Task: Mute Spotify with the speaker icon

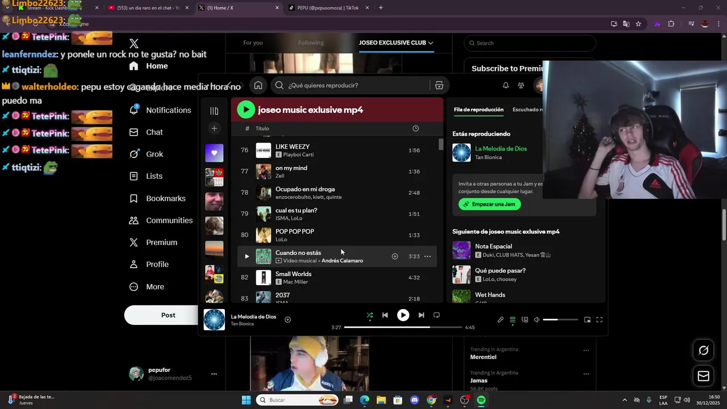Action: click(x=537, y=320)
